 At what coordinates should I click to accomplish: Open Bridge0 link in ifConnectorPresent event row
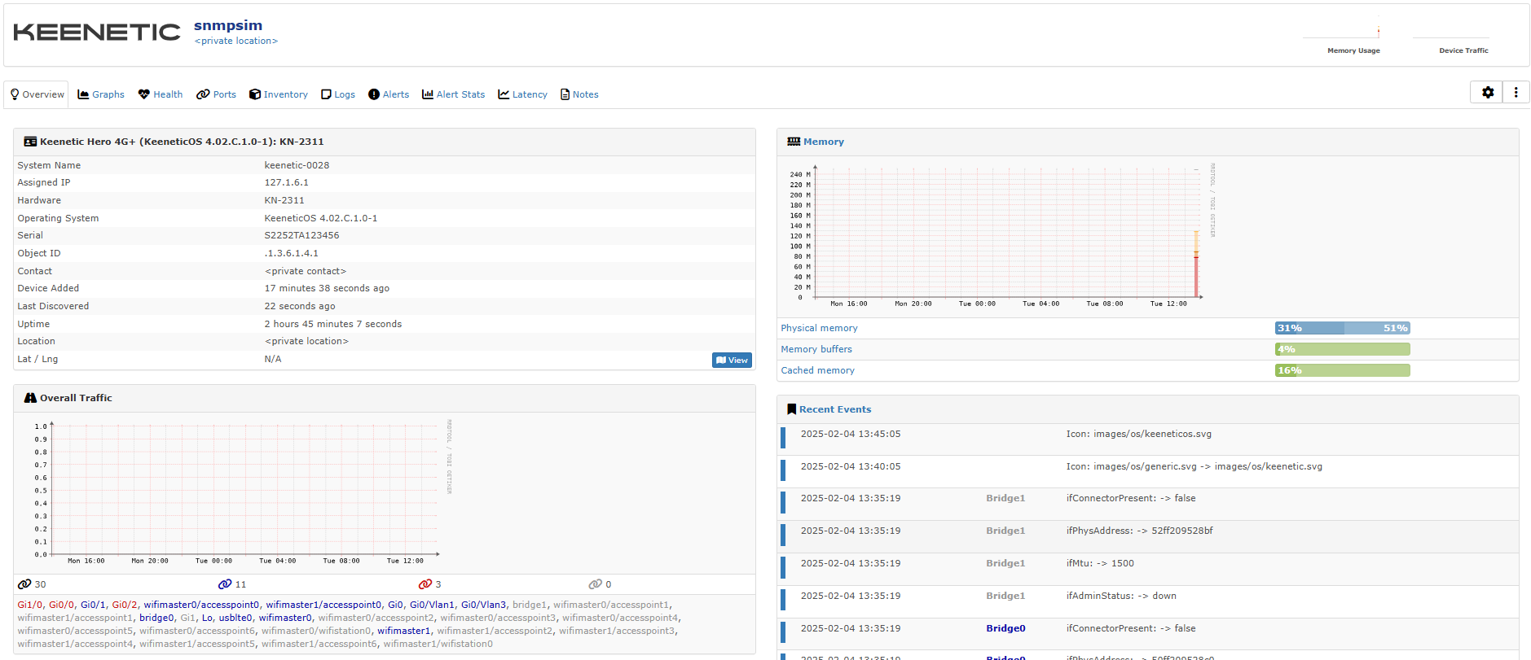click(x=1005, y=628)
